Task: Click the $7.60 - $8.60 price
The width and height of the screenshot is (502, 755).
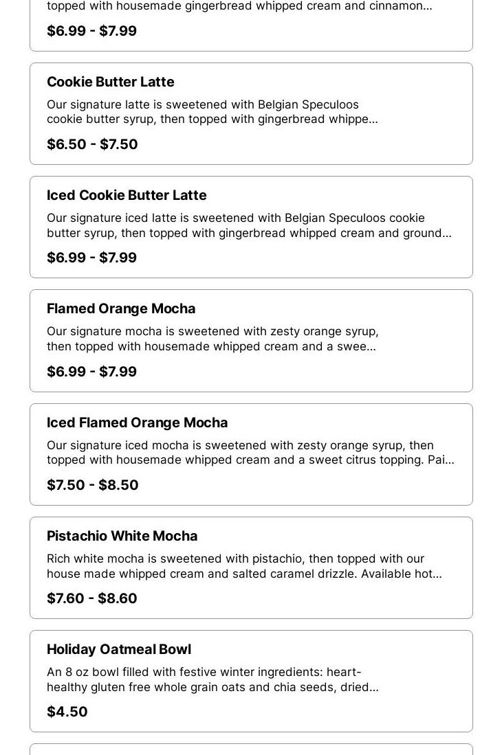Action: [92, 598]
